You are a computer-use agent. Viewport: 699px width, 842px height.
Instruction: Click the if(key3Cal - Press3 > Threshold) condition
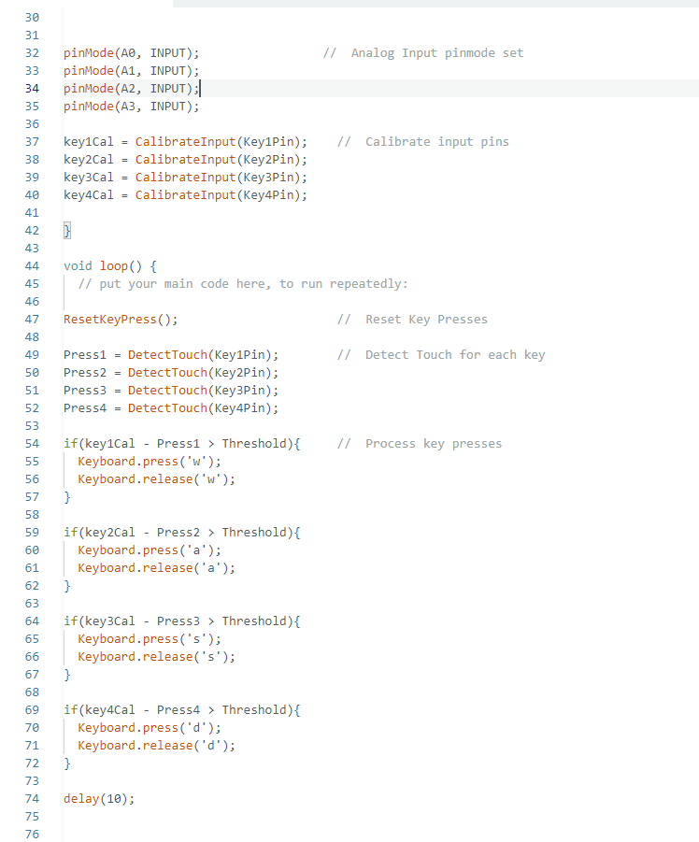pos(181,621)
